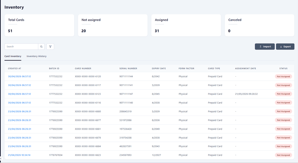Click card number XXXX-XXXX-XXXX-6681

(x=88, y=129)
